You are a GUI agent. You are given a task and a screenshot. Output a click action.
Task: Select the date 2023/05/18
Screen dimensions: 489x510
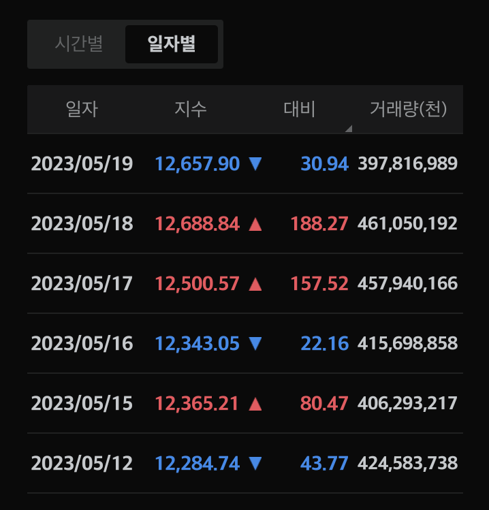[x=82, y=224]
